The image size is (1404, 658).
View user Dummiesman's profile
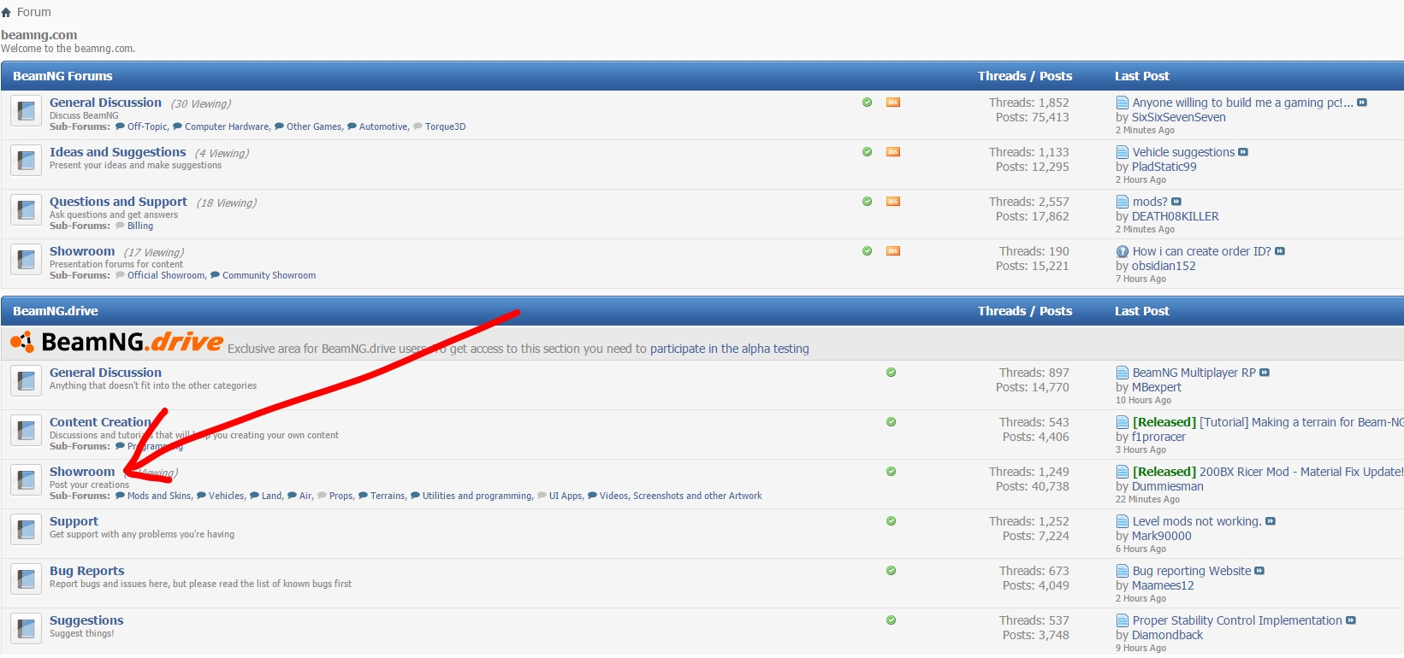(1168, 486)
